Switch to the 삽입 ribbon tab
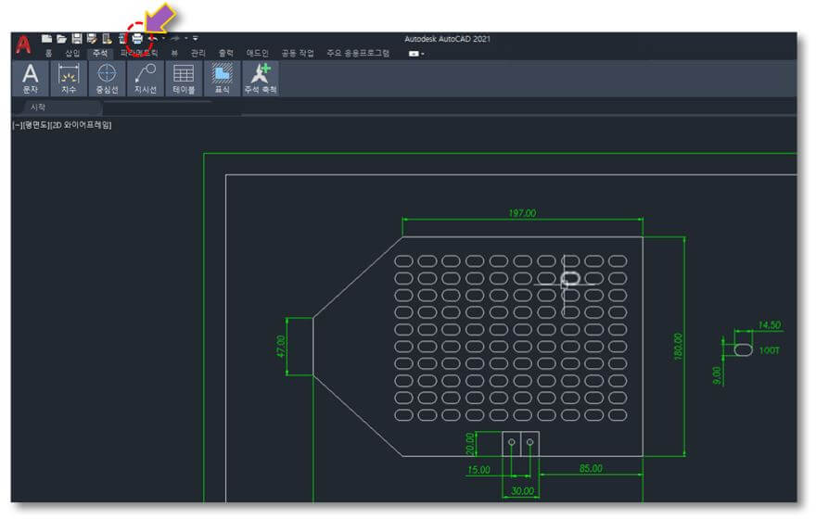 [x=72, y=54]
